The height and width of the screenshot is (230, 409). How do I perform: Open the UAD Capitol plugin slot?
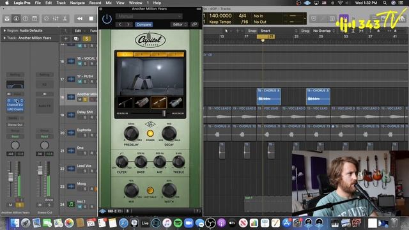pyautogui.click(x=15, y=109)
